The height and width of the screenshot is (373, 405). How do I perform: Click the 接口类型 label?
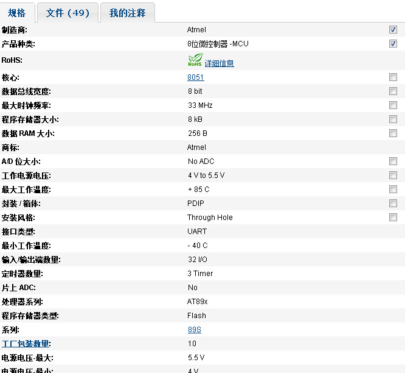[18, 232]
